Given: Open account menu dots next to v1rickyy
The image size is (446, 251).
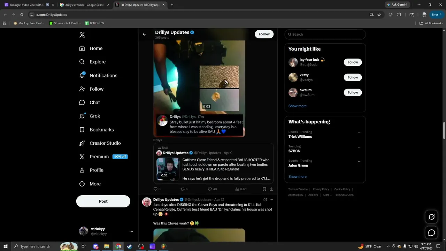Looking at the screenshot, I should point(131,231).
